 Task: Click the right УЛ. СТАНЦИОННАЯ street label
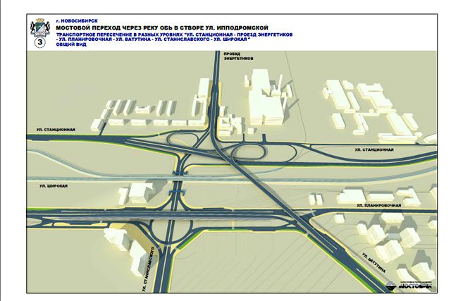pos(374,149)
